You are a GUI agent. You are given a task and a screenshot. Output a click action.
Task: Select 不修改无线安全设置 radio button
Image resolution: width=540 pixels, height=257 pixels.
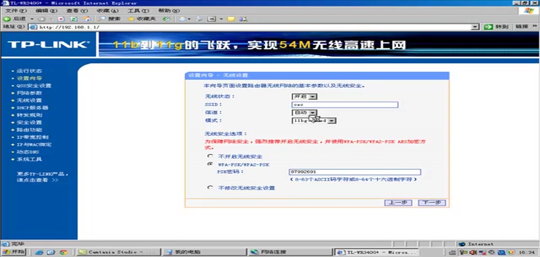click(x=210, y=188)
